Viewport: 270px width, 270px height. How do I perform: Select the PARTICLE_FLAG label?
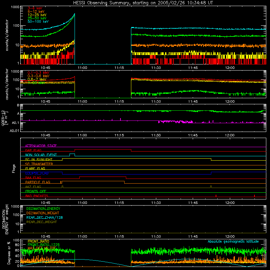click(38, 182)
